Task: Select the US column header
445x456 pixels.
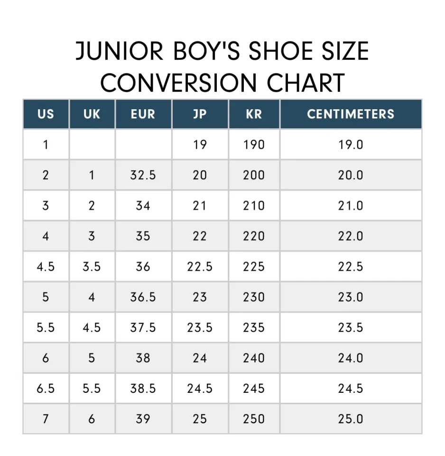Action: pyautogui.click(x=46, y=114)
